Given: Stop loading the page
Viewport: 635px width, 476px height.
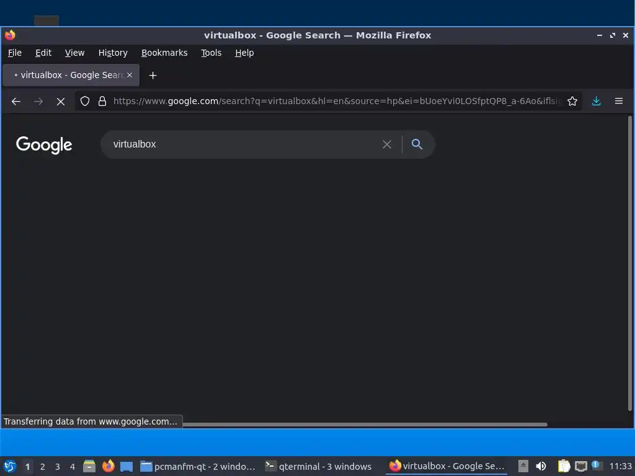Looking at the screenshot, I should click(x=61, y=101).
